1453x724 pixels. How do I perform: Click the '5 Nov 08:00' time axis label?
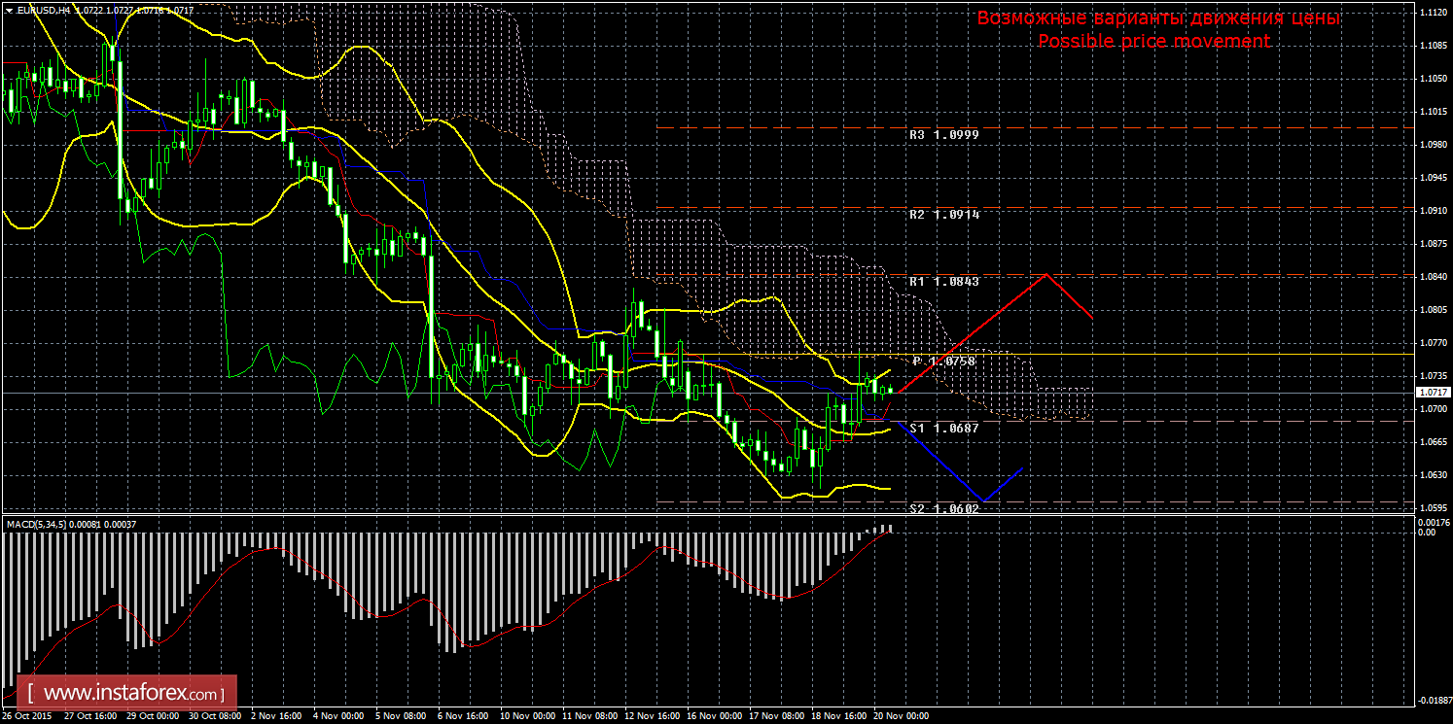(x=402, y=716)
